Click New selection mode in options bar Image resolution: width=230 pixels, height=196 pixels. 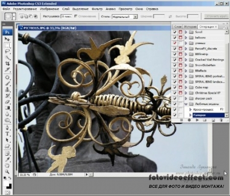[21, 16]
